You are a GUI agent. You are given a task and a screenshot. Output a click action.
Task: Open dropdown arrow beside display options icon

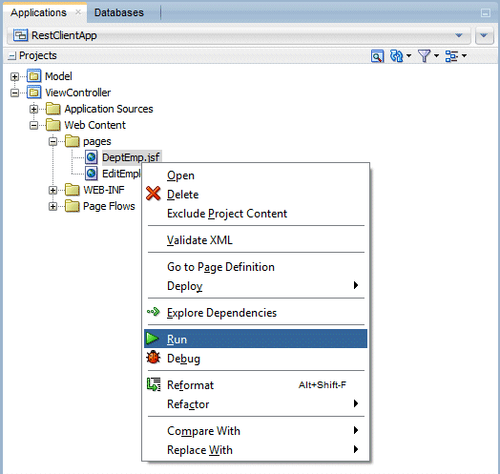click(x=465, y=56)
